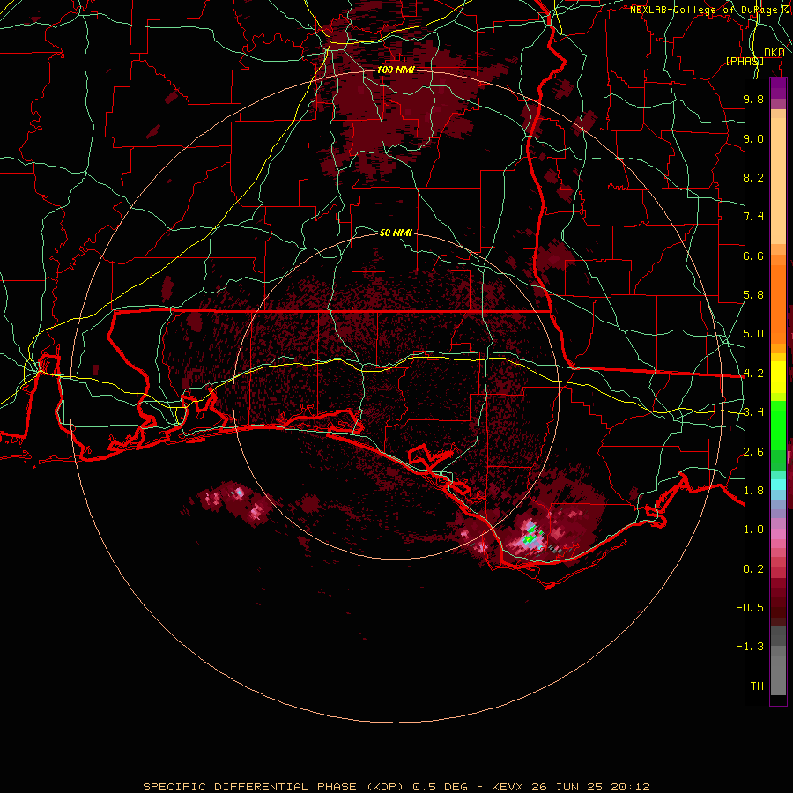Click the 9.0 value on the scale

[x=753, y=138]
